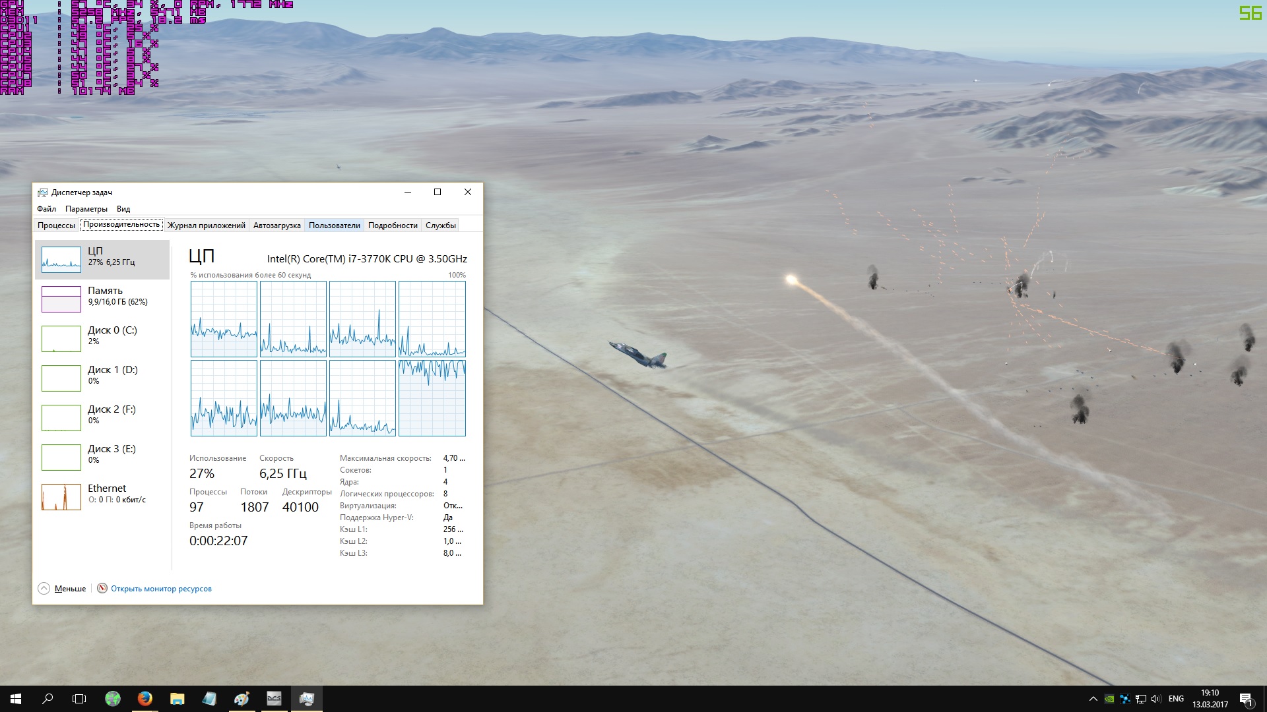Click the process count 97
Screen dimensions: 1267x712
point(197,507)
